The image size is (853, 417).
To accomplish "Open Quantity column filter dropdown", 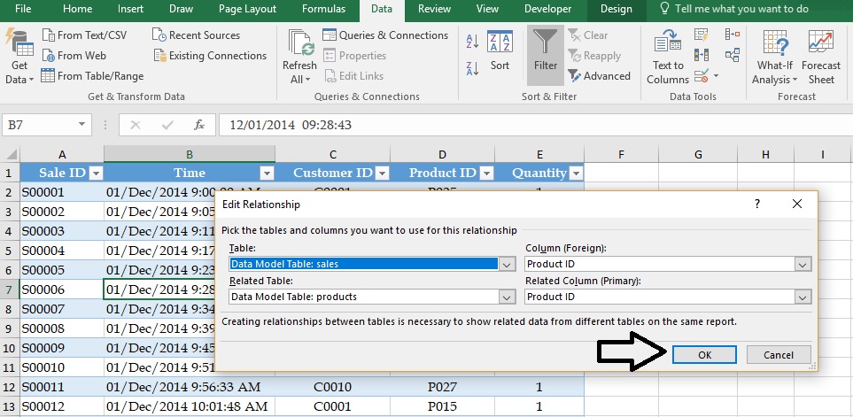I will (x=576, y=174).
